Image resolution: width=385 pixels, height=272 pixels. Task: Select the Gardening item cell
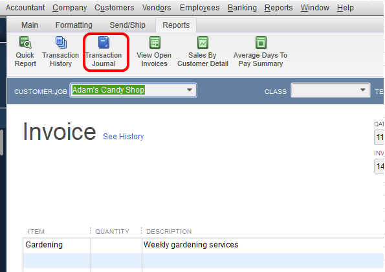pyautogui.click(x=57, y=245)
